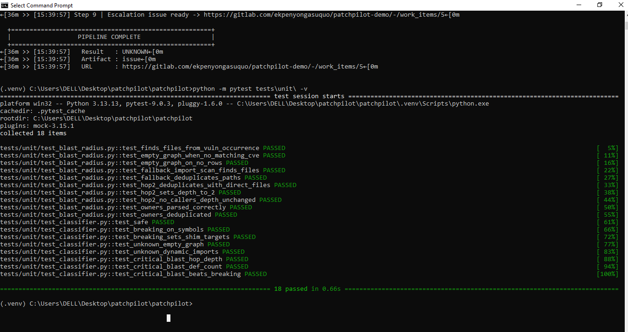This screenshot has width=628, height=332.
Task: Click the test_critical_blast_hop_depth row
Action: [309, 259]
